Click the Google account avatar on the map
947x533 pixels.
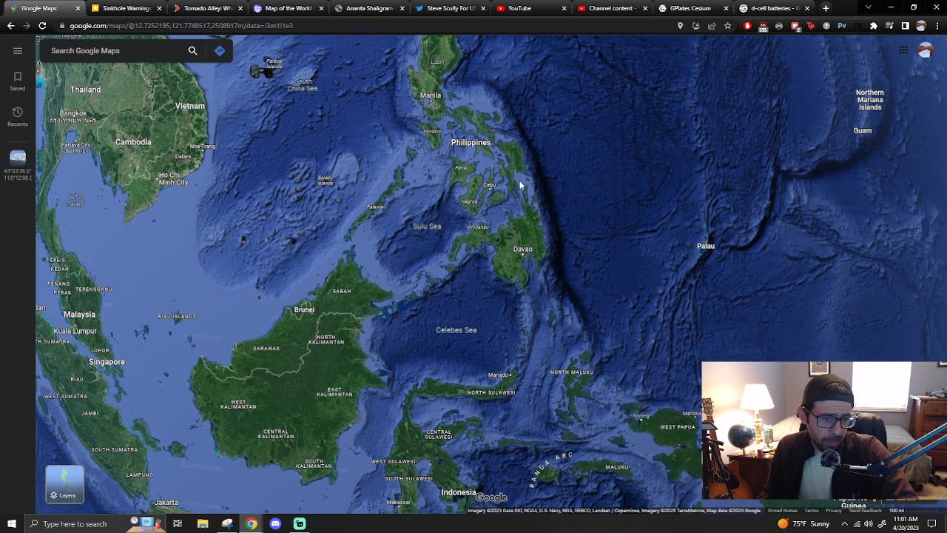926,50
